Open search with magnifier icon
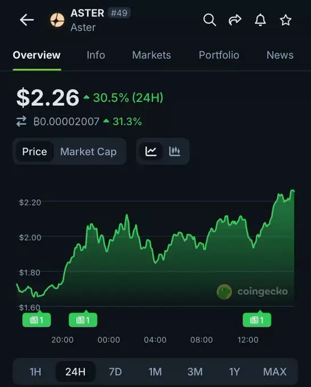Screen dimensions: 311x387 209,20
